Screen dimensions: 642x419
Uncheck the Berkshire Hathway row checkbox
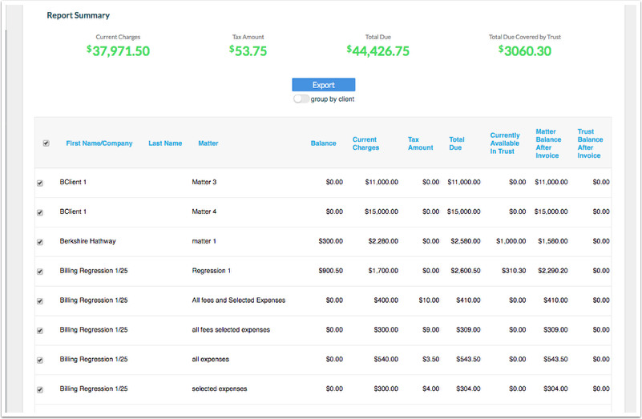pyautogui.click(x=40, y=242)
